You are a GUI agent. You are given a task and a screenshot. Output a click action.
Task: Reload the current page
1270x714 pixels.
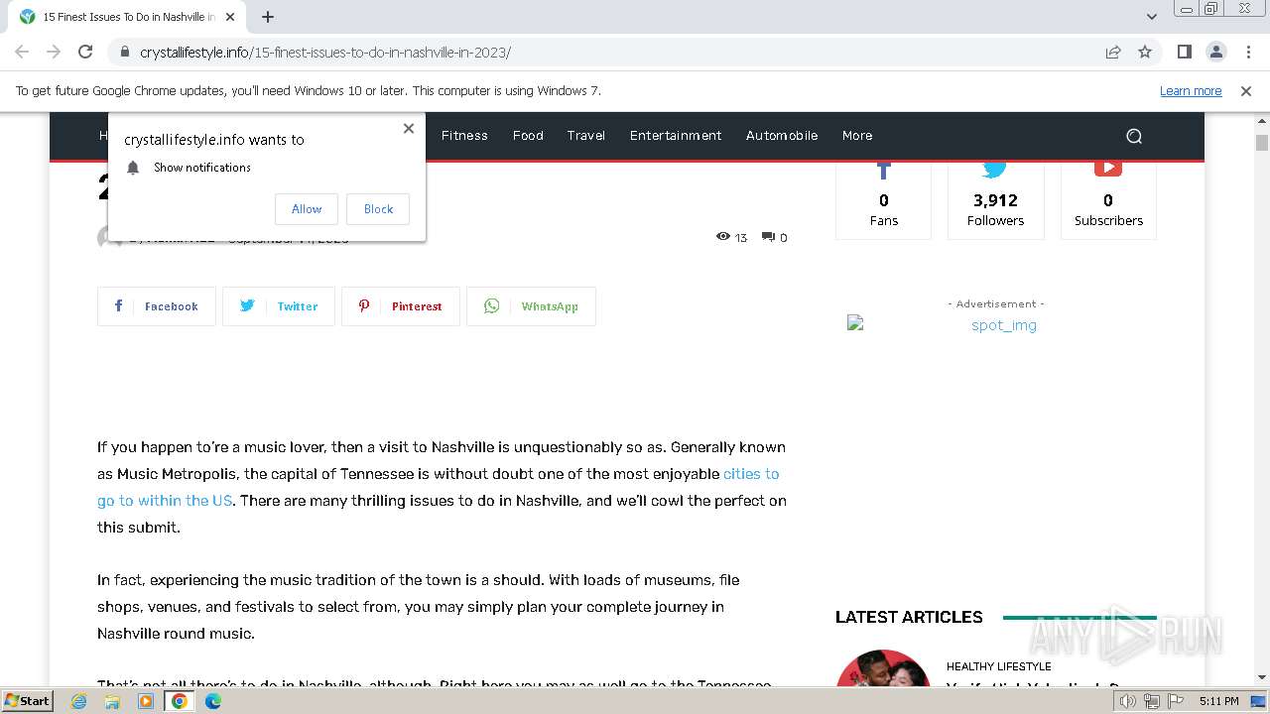point(85,52)
